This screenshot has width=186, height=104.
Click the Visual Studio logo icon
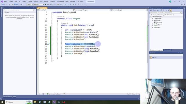[2, 1]
